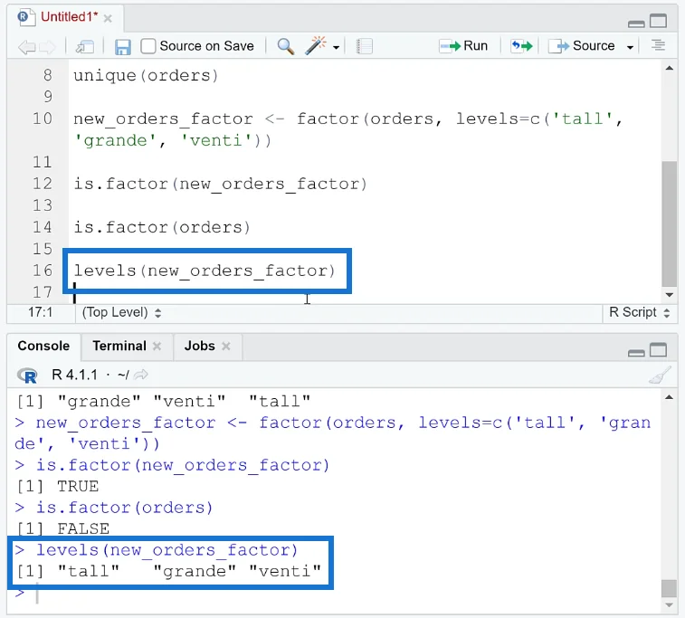Close the Untitled1 tab

(x=108, y=18)
